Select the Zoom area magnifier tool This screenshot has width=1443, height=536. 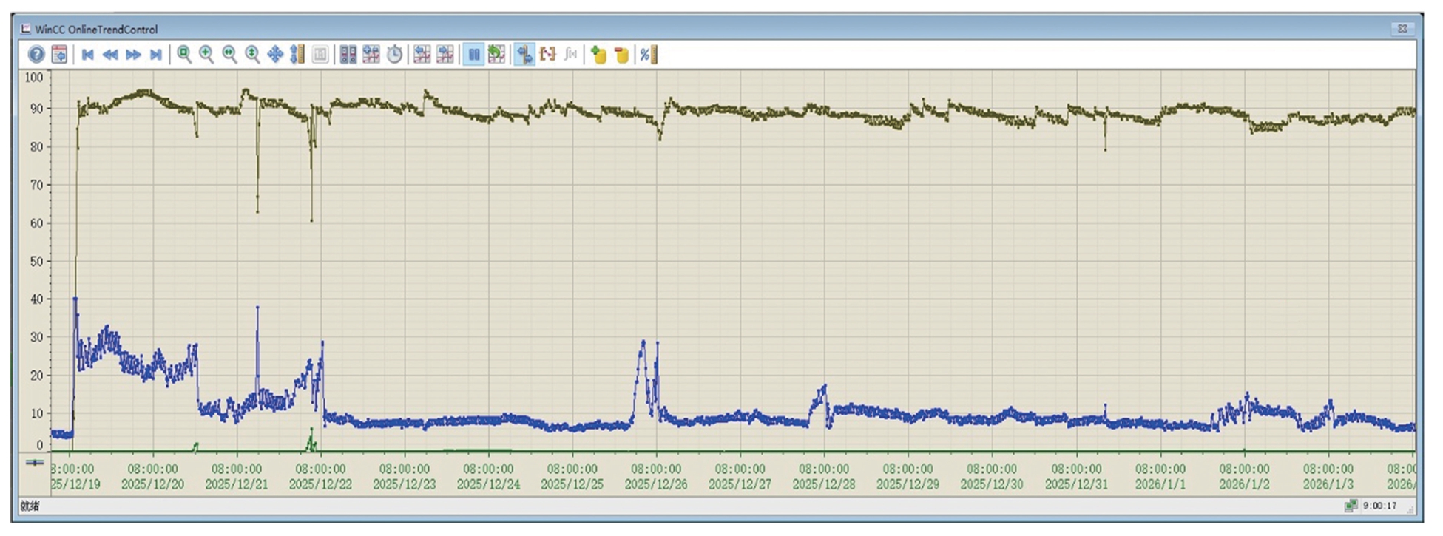(x=184, y=54)
